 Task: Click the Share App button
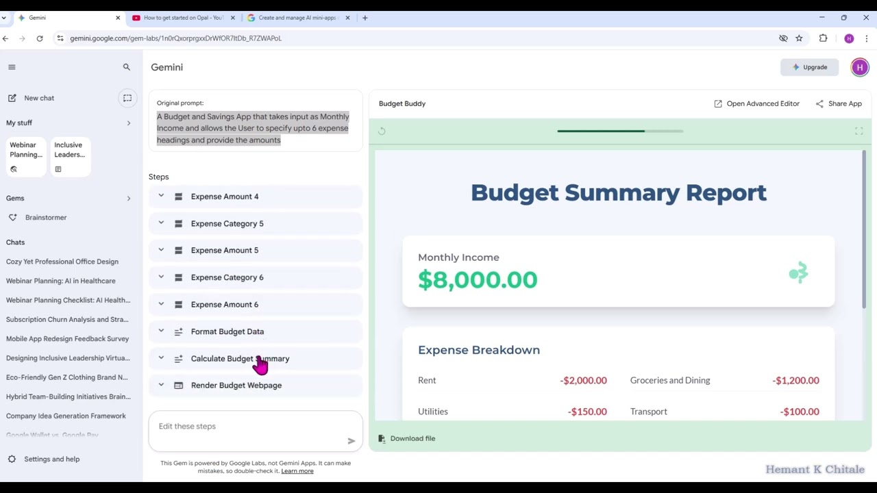click(x=838, y=104)
